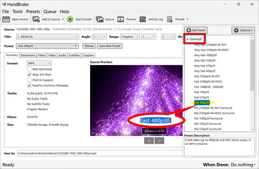Click the Add to Queue icon
Image resolution: width=259 pixels, height=169 pixels.
click(36, 19)
